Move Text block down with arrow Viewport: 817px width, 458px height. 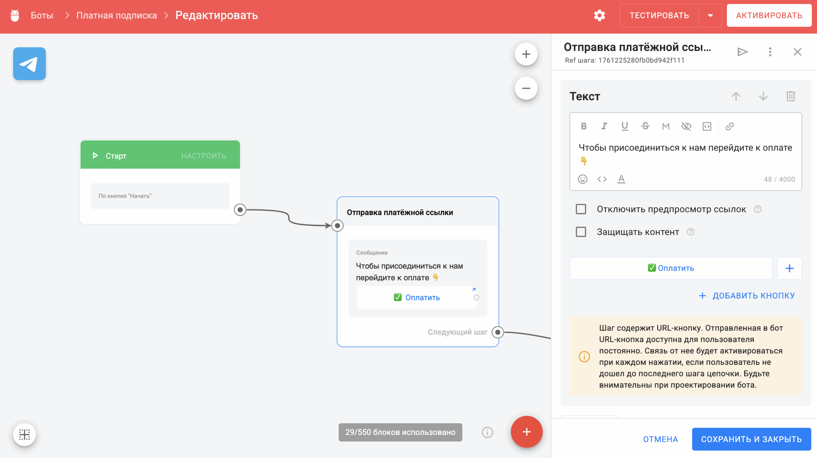(x=763, y=96)
